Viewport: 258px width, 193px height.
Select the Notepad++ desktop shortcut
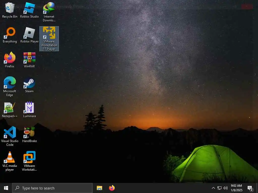click(10, 110)
